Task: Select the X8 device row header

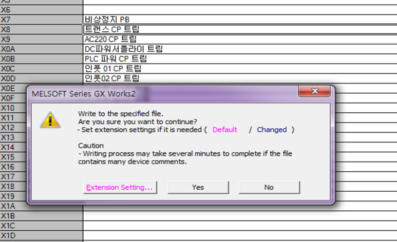Action: coord(41,29)
